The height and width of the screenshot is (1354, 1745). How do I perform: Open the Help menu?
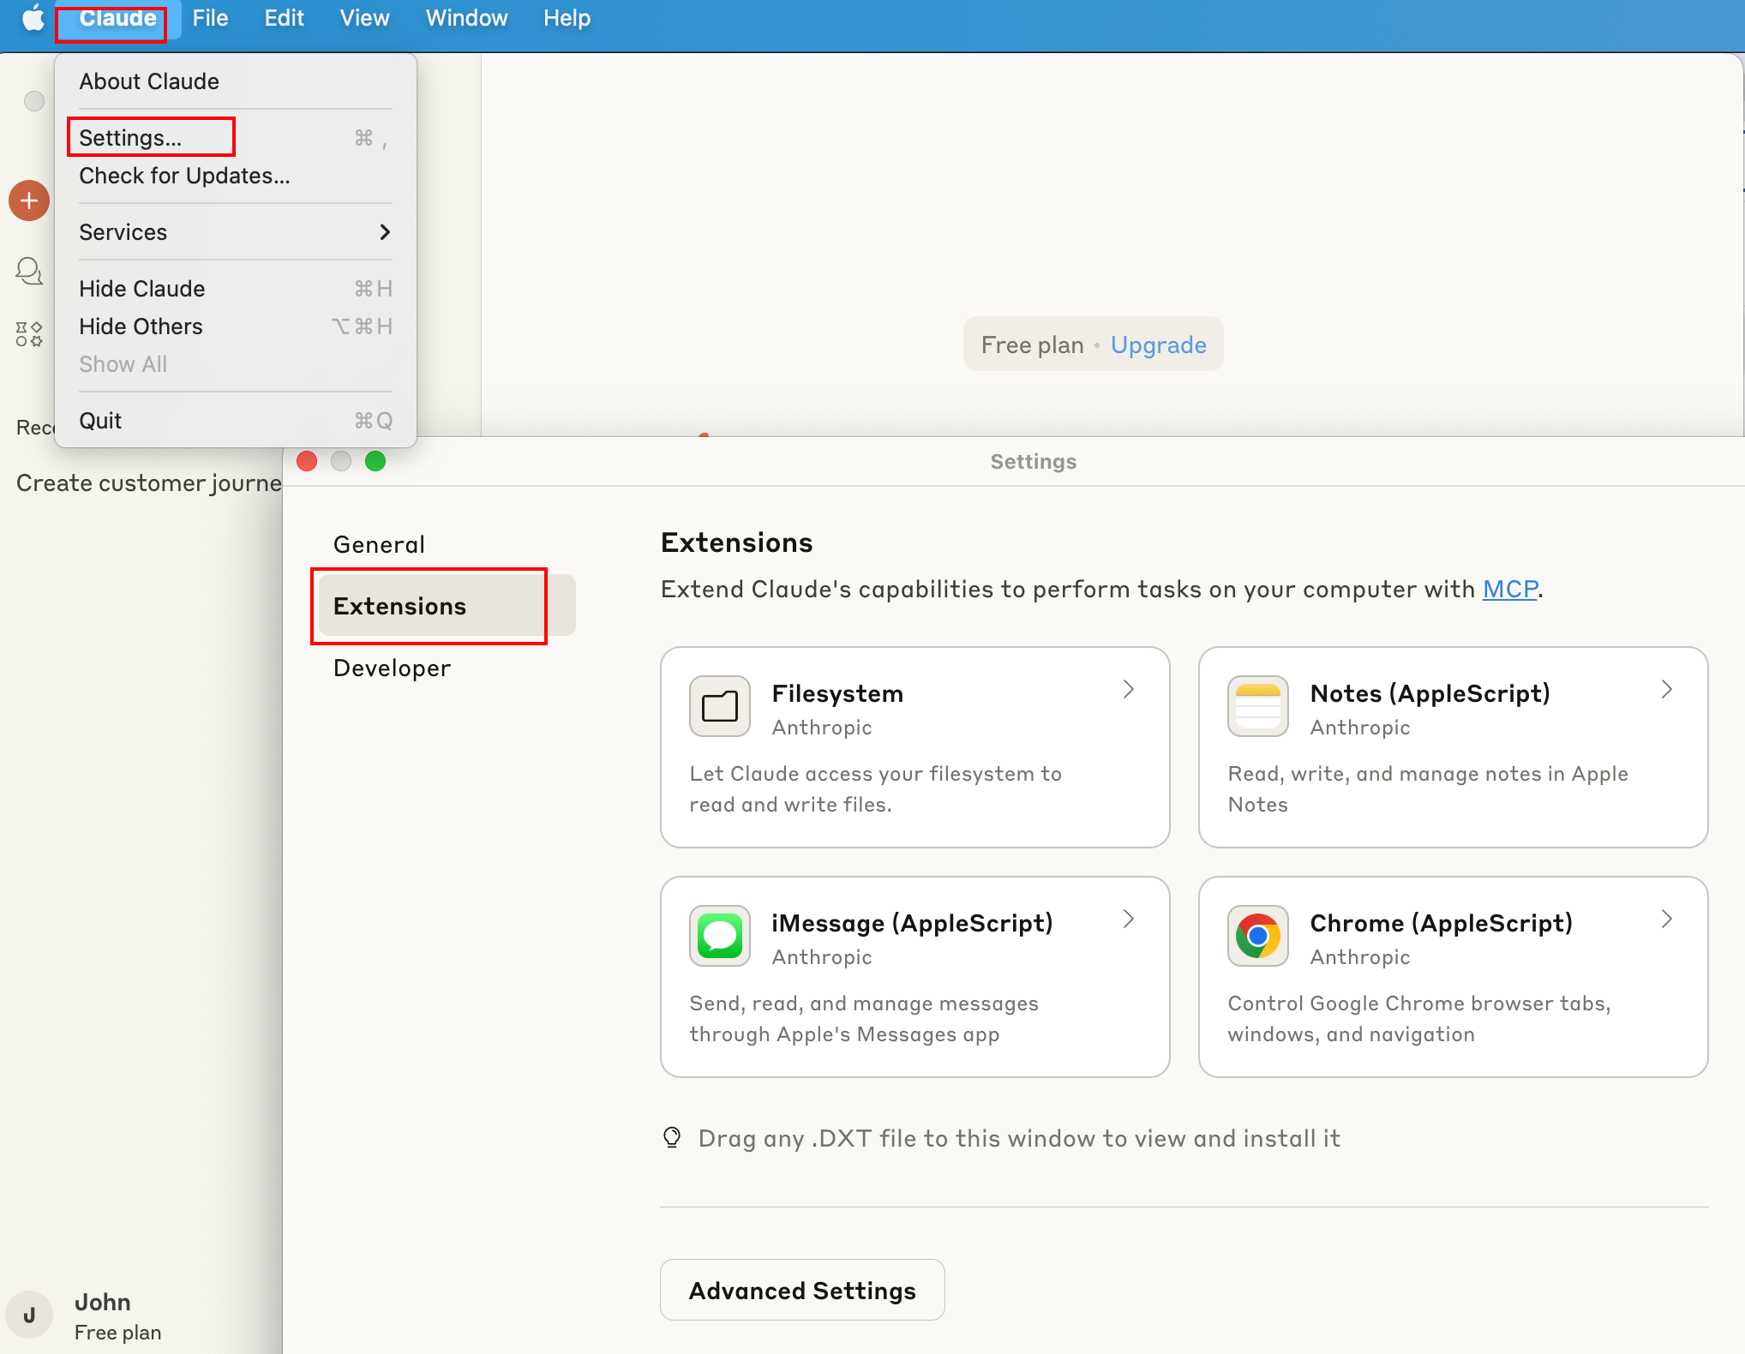tap(566, 18)
